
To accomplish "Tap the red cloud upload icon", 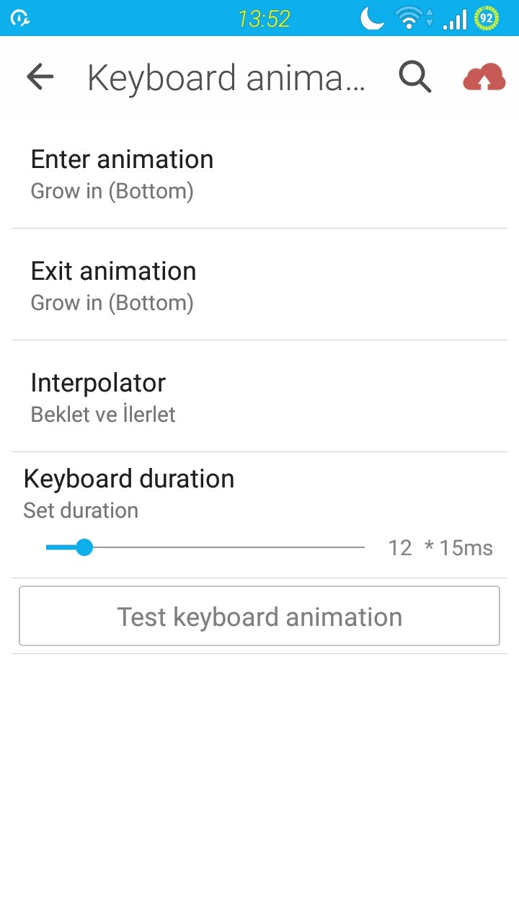I will [x=484, y=77].
